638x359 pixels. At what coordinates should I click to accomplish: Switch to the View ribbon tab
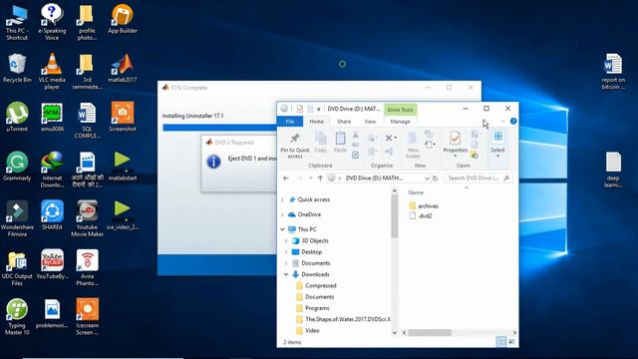(370, 122)
